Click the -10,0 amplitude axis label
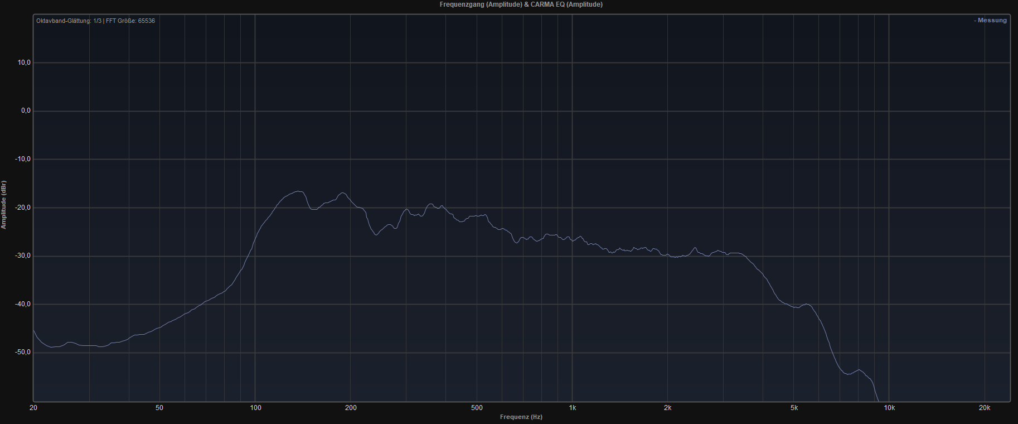Screen dimensions: 1018x424 pyautogui.click(x=23, y=160)
